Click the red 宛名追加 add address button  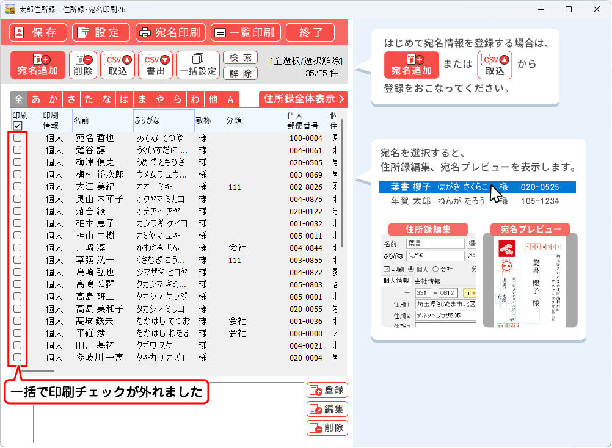pos(38,65)
